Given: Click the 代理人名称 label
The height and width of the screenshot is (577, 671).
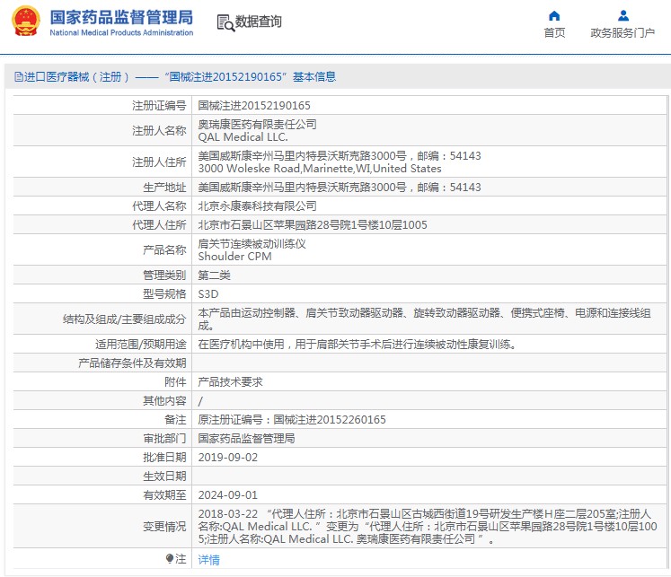Looking at the screenshot, I should click(x=159, y=206).
